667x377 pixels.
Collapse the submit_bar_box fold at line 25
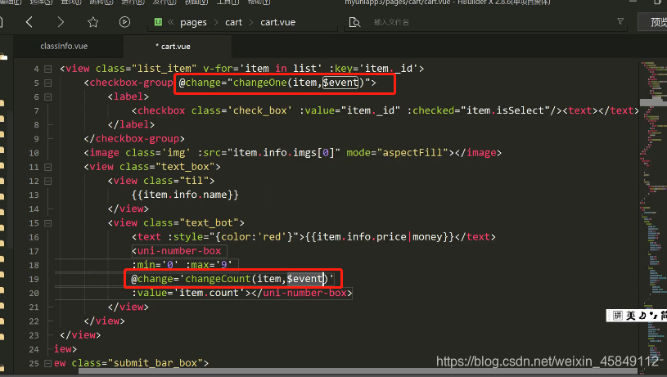coord(48,363)
